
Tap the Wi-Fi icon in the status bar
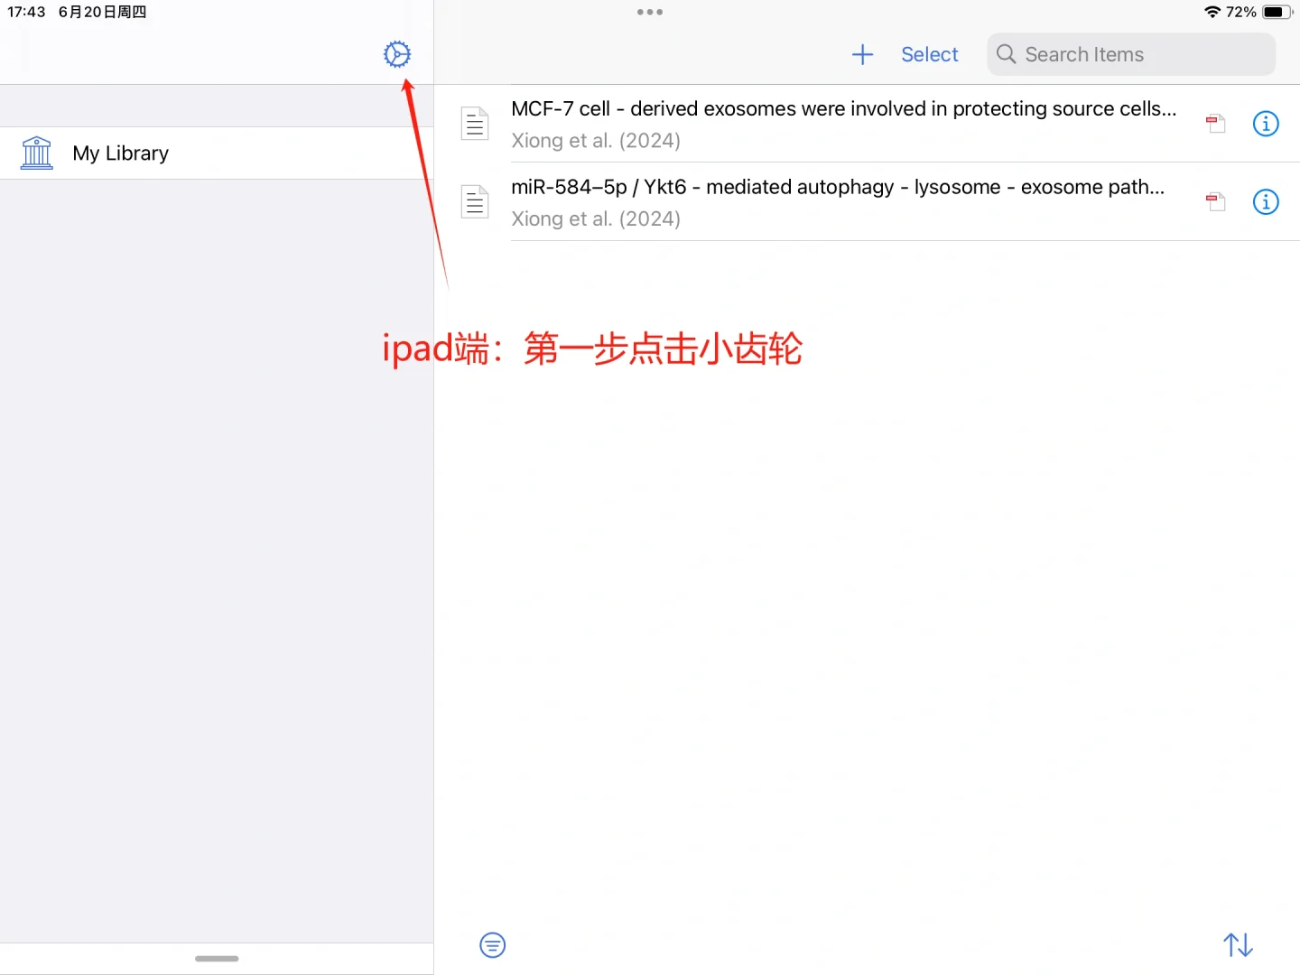coord(1213,13)
